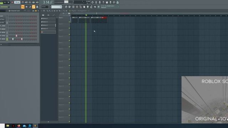
Task: Toggle the wait-for-input recording icon
Action: click(x=26, y=2)
